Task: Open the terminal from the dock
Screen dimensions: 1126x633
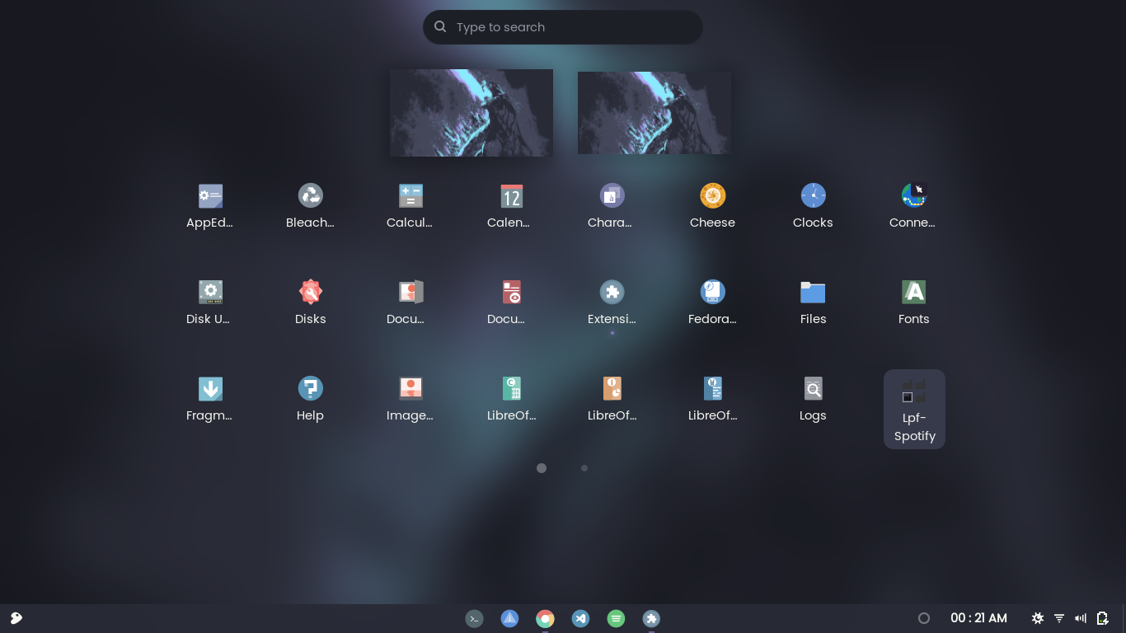Action: pyautogui.click(x=474, y=618)
